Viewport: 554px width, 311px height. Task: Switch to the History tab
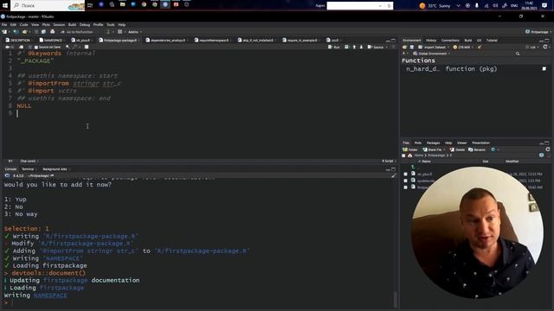431,41
